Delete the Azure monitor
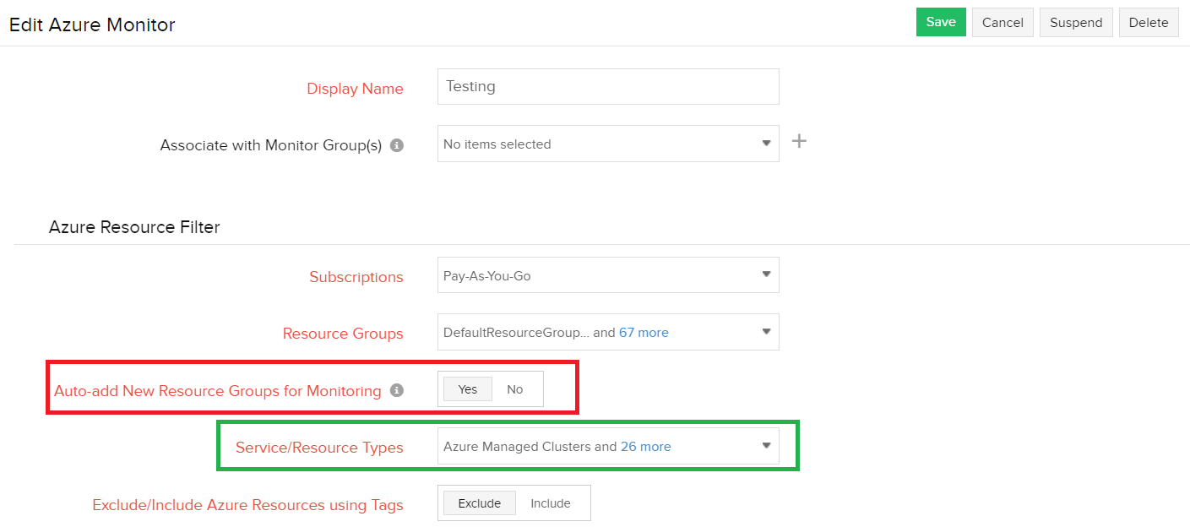The image size is (1190, 527). 1149,23
